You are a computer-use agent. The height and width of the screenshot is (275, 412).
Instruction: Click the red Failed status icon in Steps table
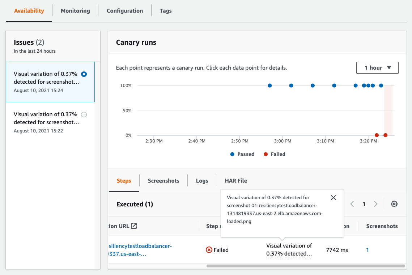209,249
